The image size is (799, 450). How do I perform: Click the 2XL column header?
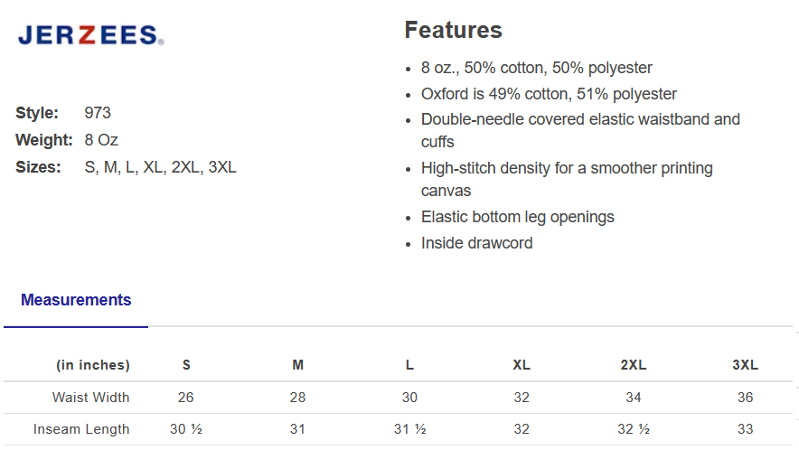pos(633,365)
